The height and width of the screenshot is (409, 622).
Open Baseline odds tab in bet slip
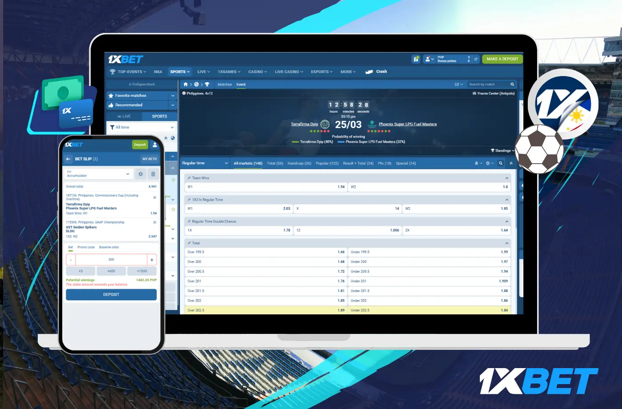coord(109,247)
